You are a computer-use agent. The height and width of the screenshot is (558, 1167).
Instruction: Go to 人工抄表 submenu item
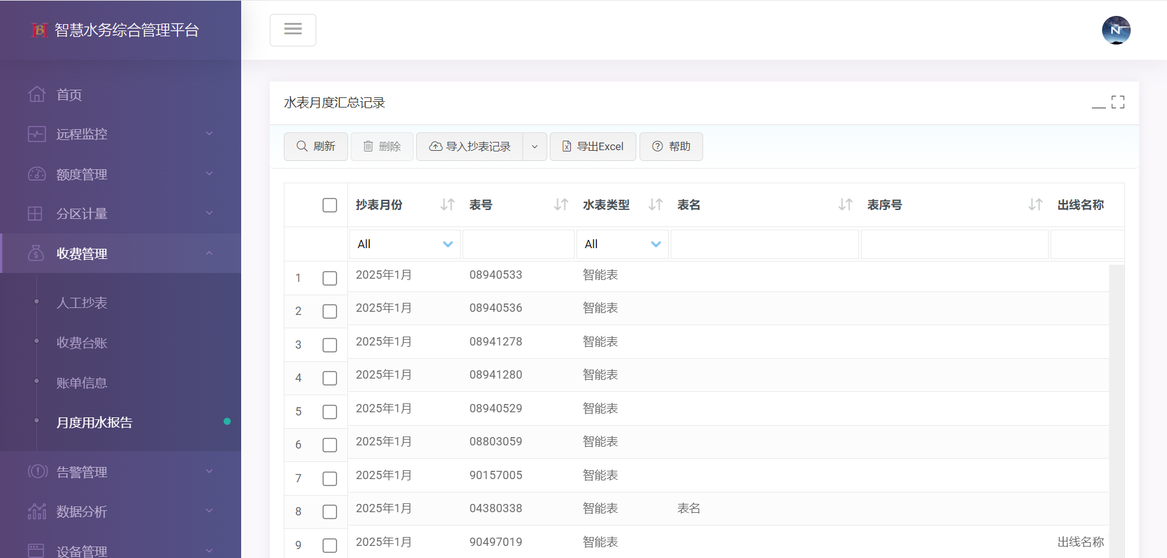click(81, 303)
